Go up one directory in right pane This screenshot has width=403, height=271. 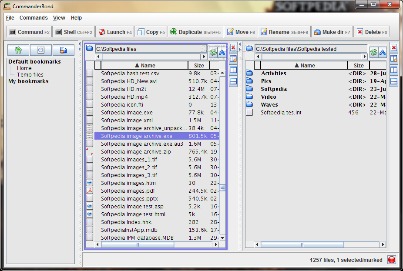[383, 52]
